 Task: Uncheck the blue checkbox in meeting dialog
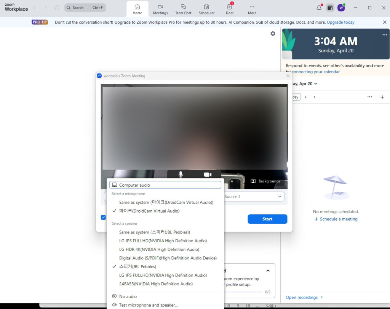[103, 218]
